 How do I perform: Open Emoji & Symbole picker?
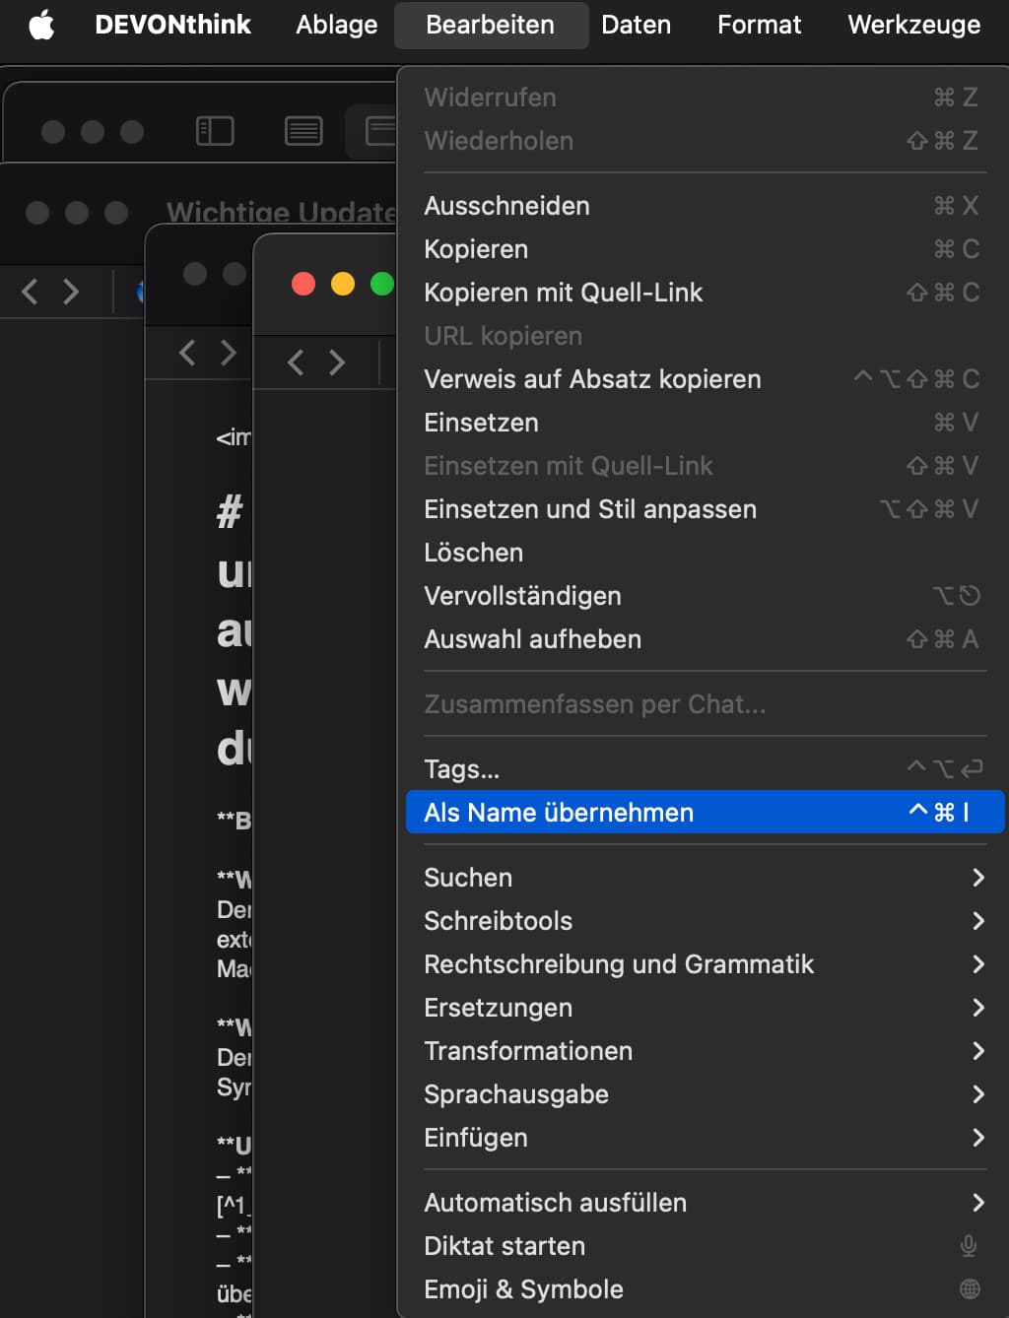(523, 1289)
